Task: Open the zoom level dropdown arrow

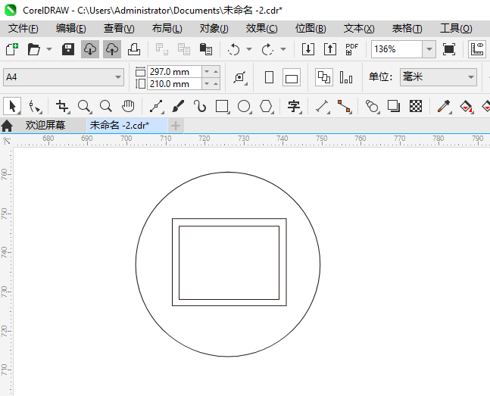Action: pos(429,49)
